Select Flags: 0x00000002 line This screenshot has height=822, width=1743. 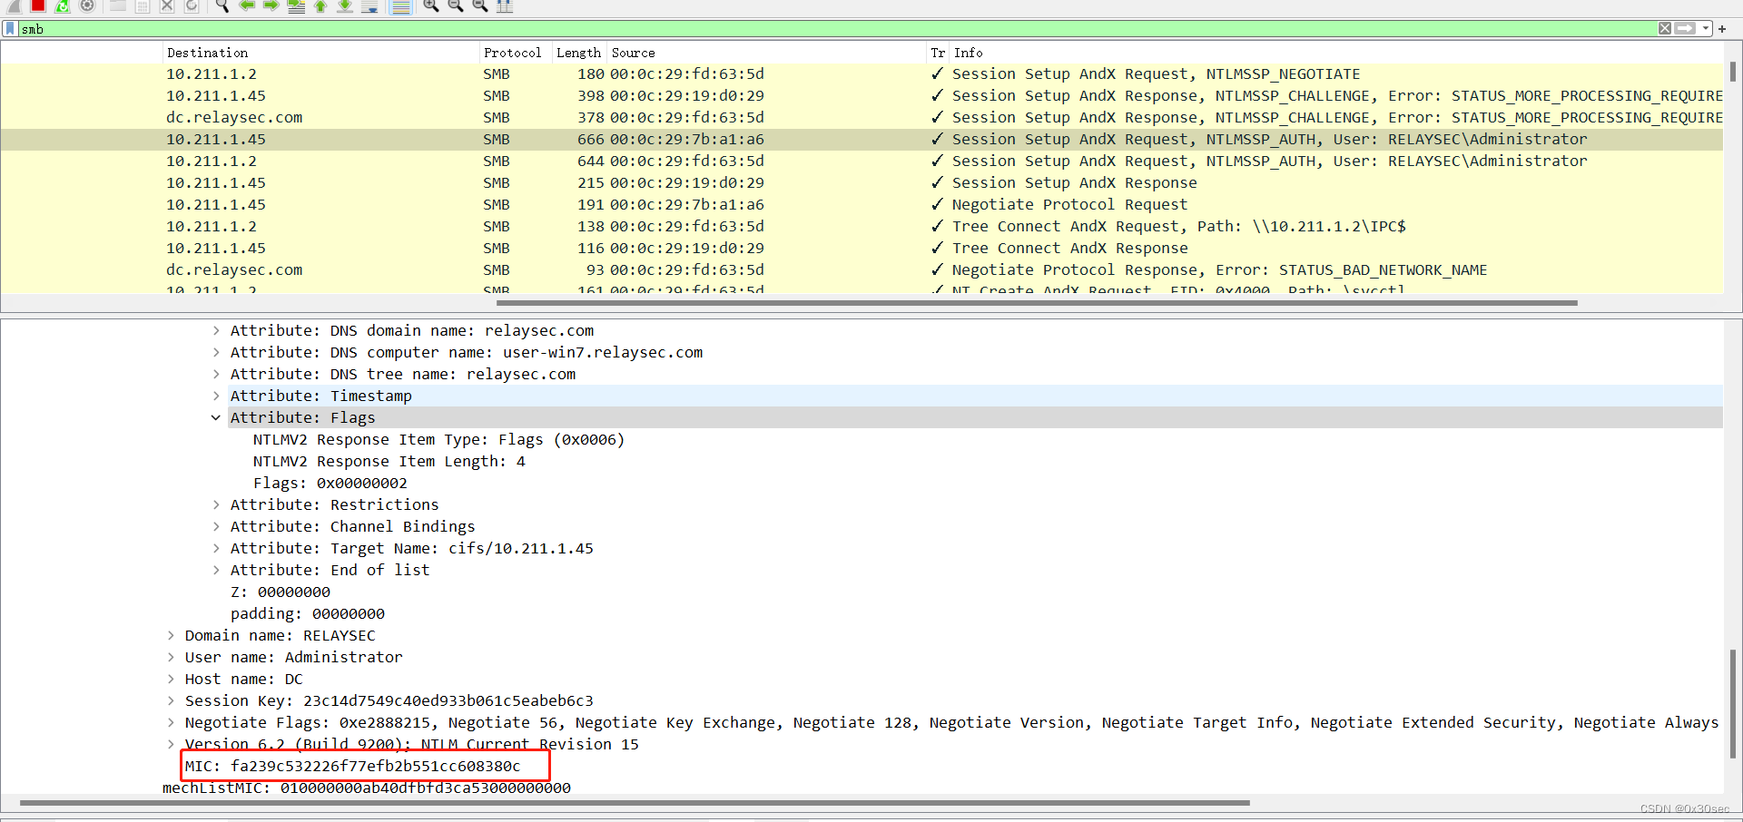(330, 484)
